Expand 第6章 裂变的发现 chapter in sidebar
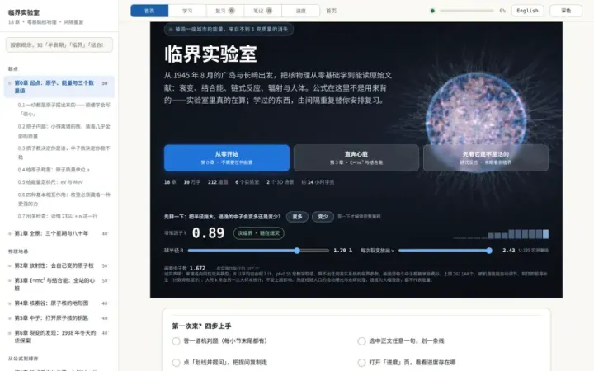 (x=59, y=336)
